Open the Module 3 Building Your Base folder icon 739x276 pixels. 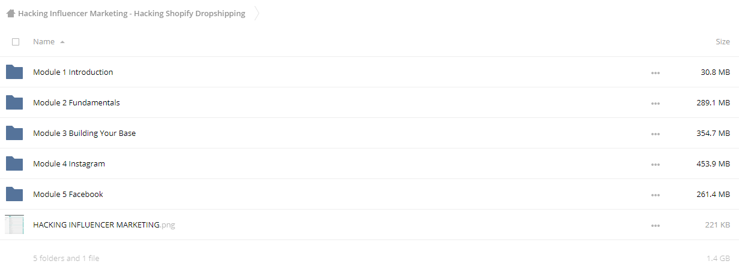click(x=14, y=133)
